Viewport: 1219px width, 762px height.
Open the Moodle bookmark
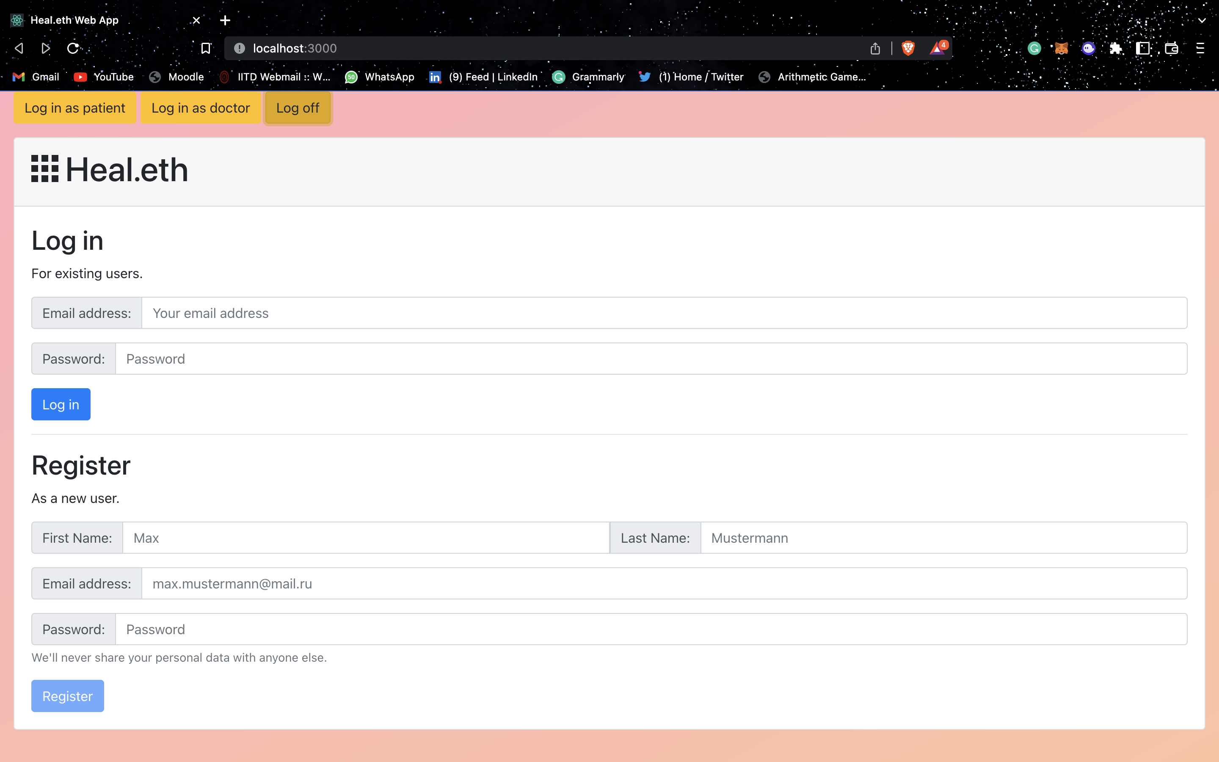point(177,77)
